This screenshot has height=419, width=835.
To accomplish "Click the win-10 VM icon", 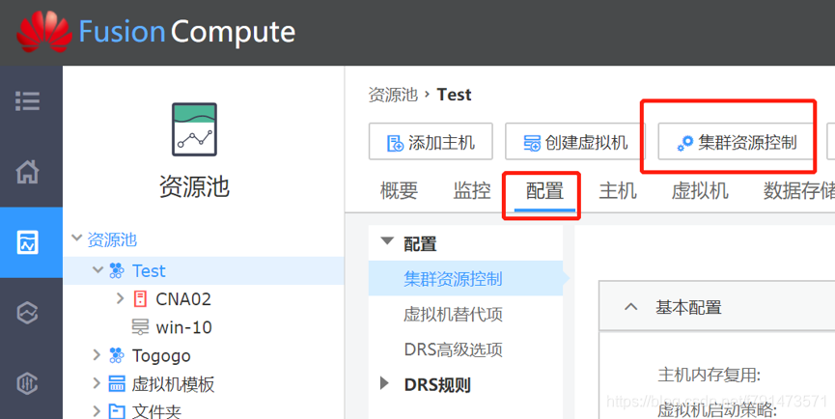I will pyautogui.click(x=140, y=327).
